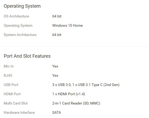Click the USB 3.0 and Type C value
149x118 pixels.
86,85
